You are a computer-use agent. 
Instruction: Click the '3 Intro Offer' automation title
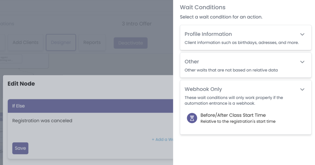pyautogui.click(x=137, y=24)
